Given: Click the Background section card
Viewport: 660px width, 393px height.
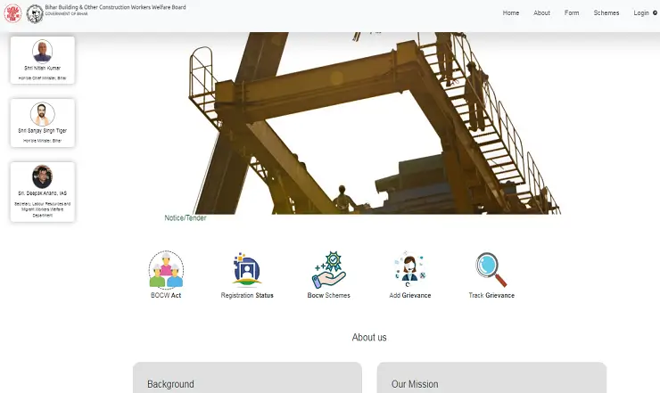Looking at the screenshot, I should coord(247,378).
